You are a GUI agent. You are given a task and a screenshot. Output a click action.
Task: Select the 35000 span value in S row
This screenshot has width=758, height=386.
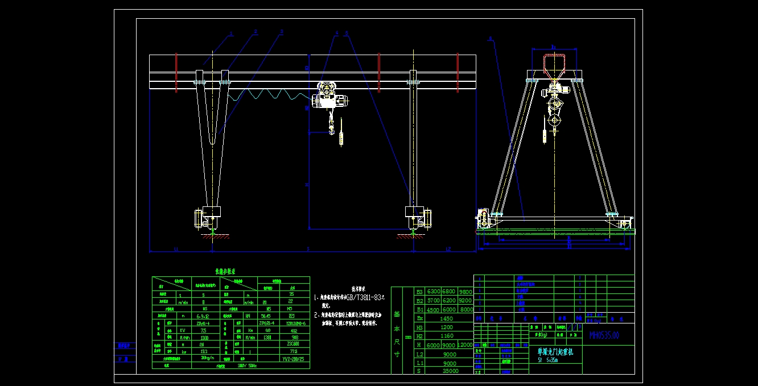[450, 371]
